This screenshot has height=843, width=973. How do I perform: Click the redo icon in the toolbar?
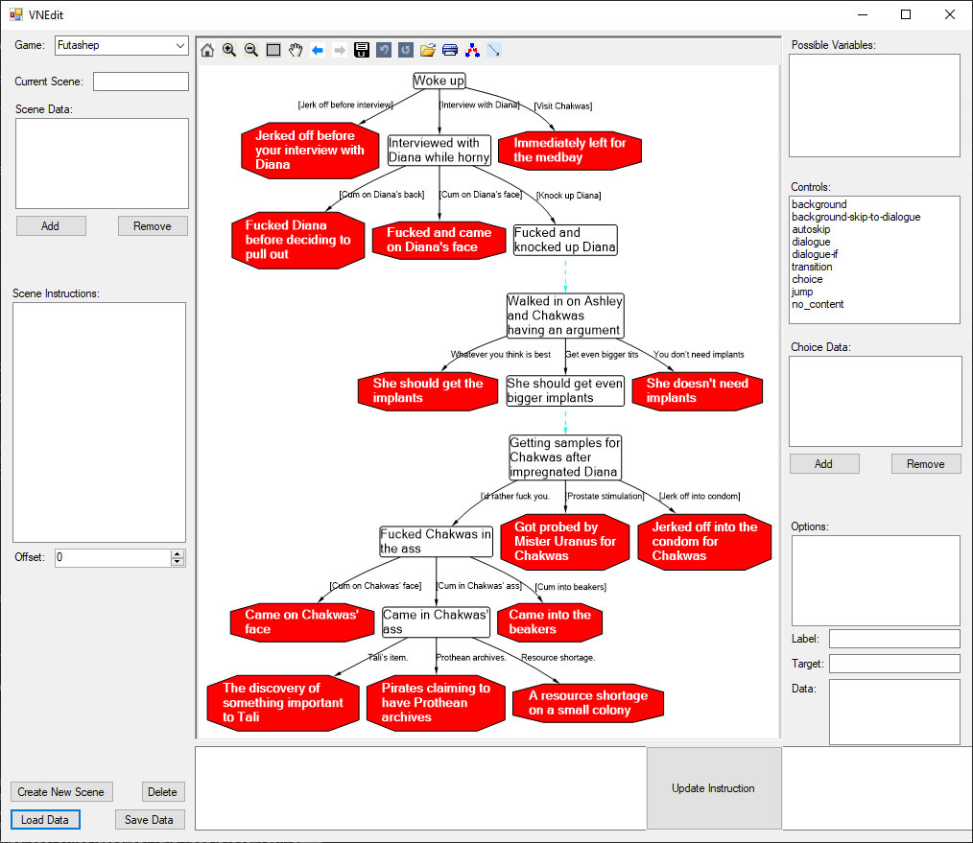[406, 50]
